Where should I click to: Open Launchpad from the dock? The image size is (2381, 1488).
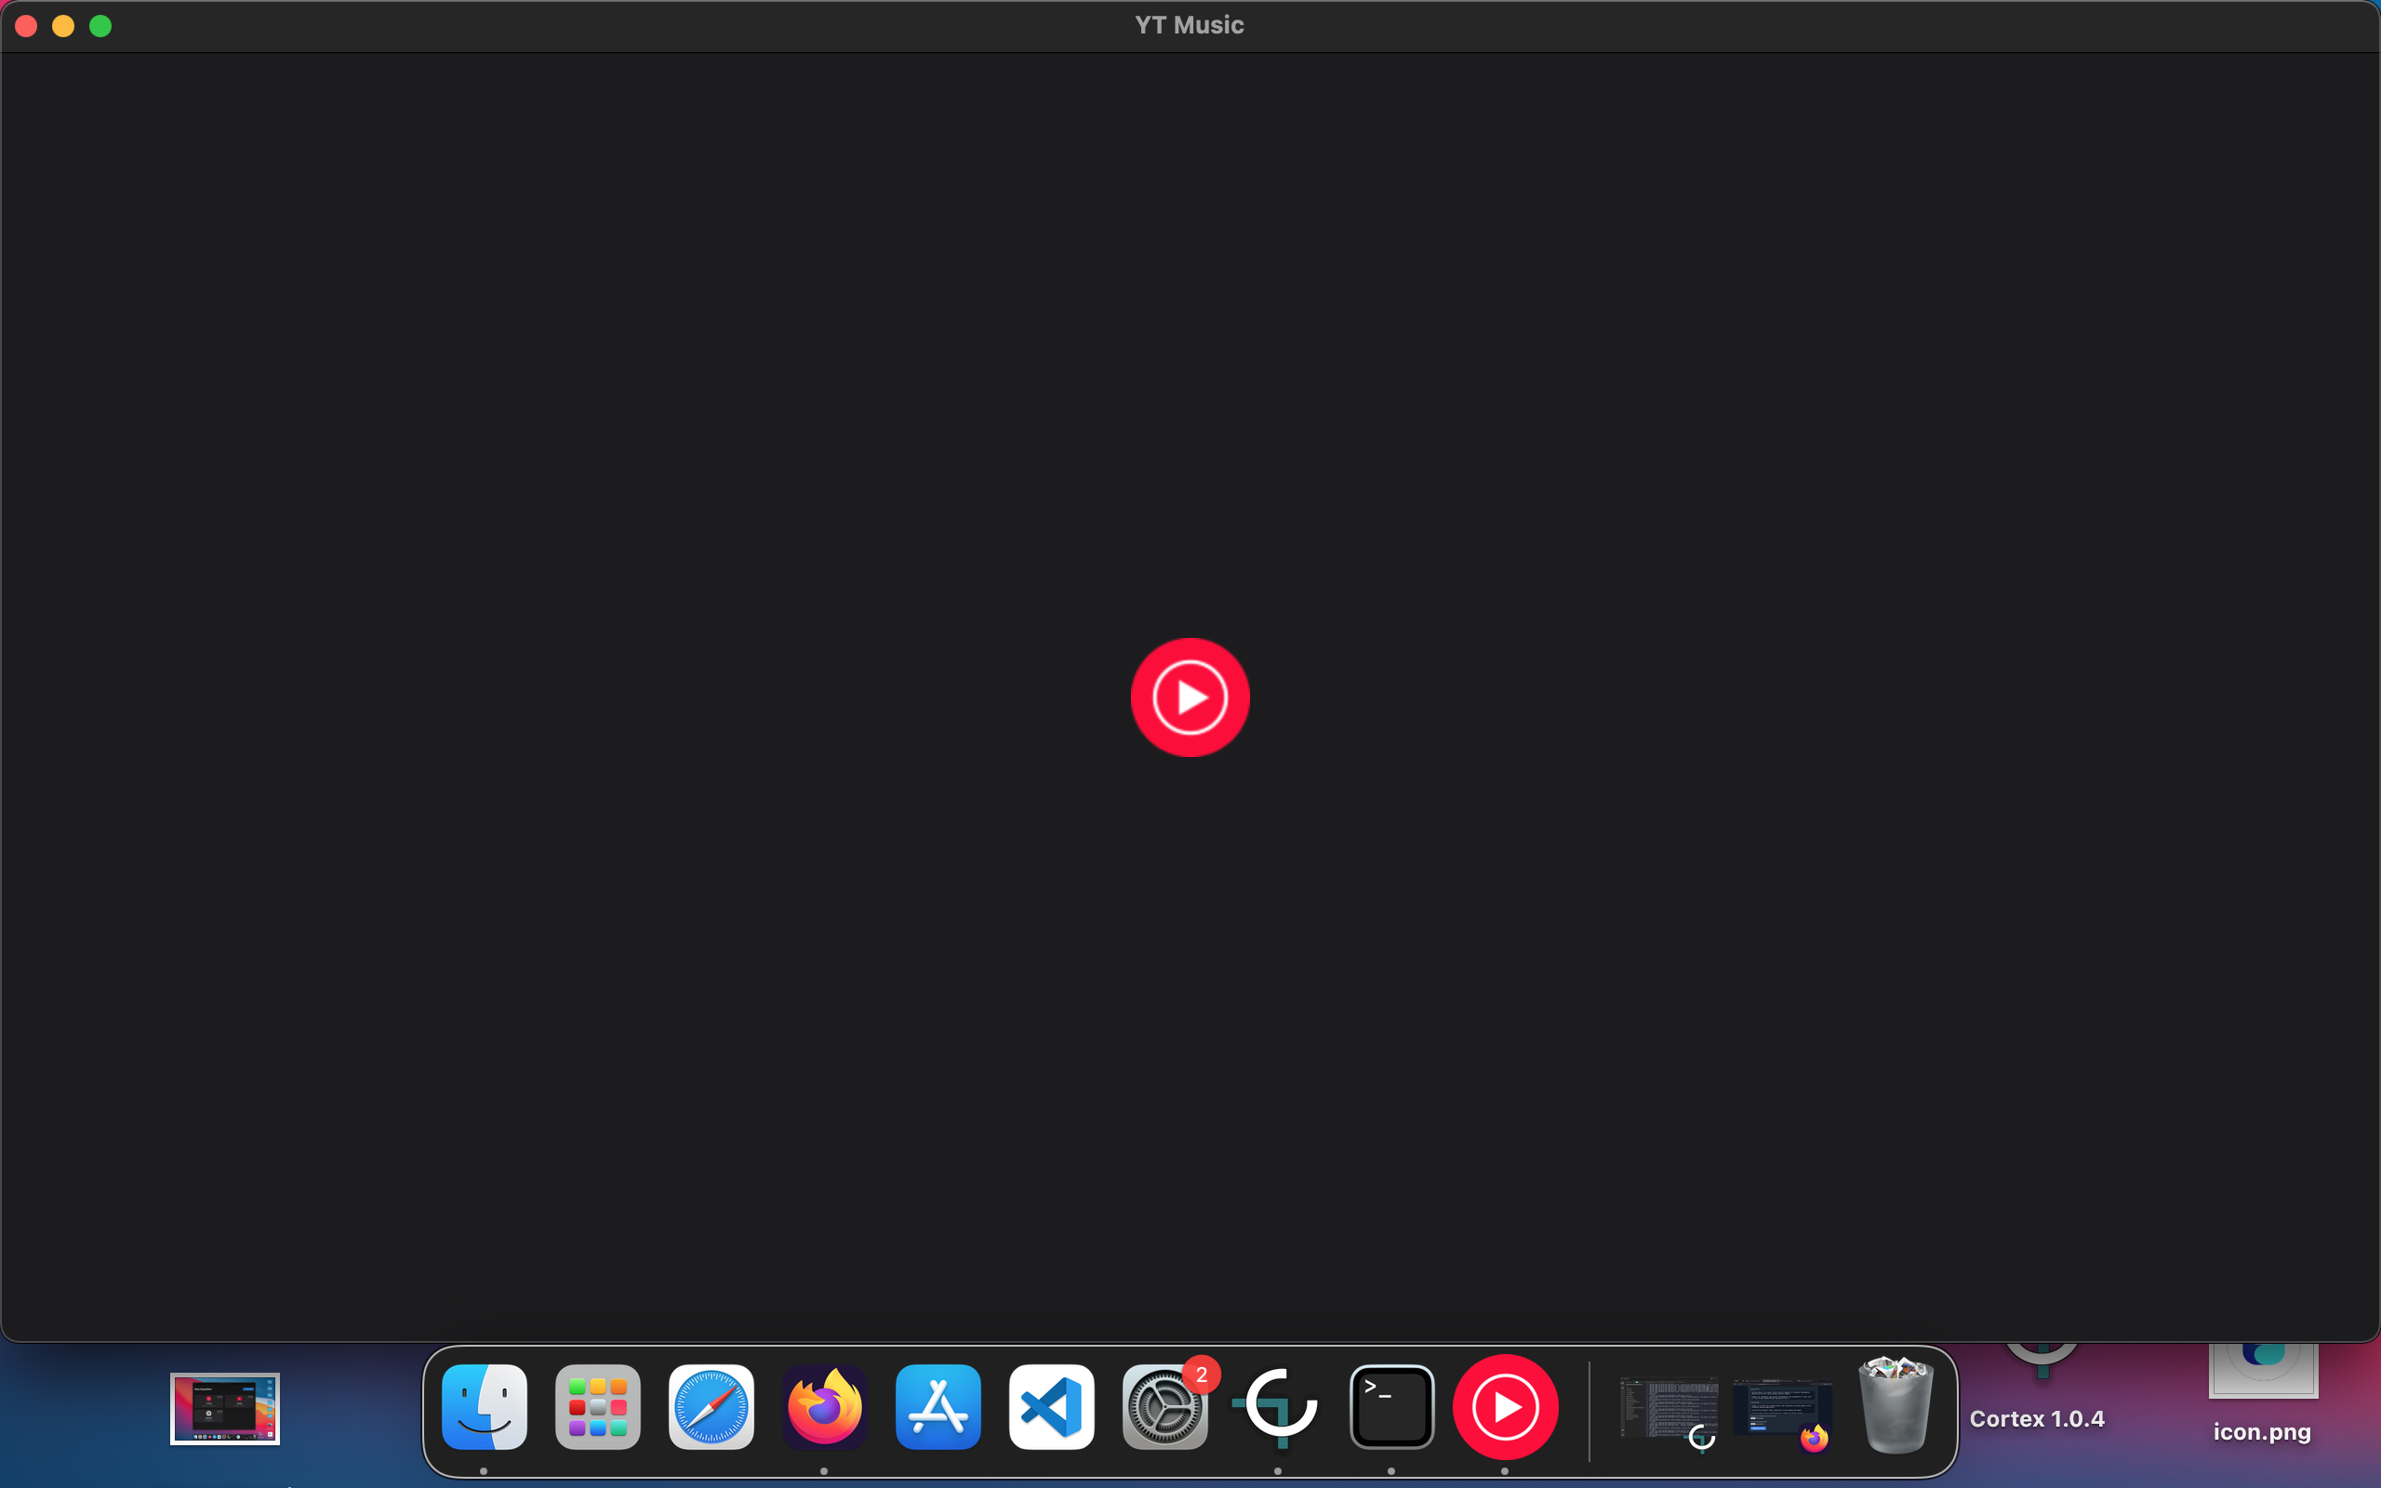pyautogui.click(x=597, y=1407)
